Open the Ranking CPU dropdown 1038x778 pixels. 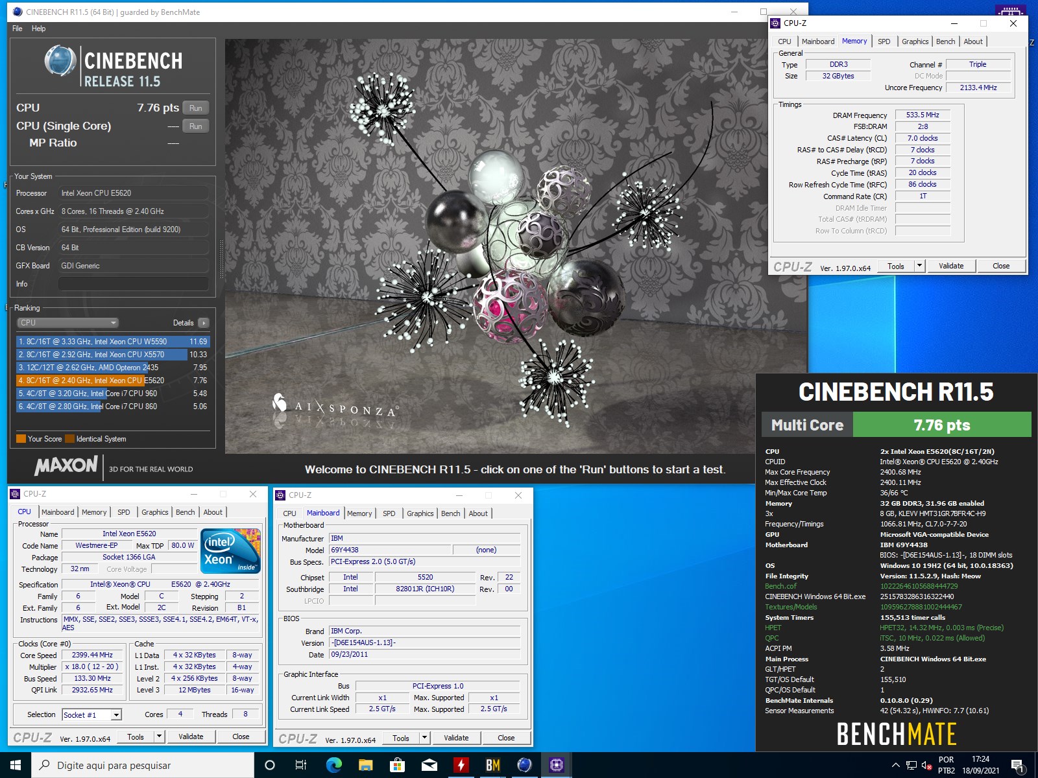coord(67,323)
